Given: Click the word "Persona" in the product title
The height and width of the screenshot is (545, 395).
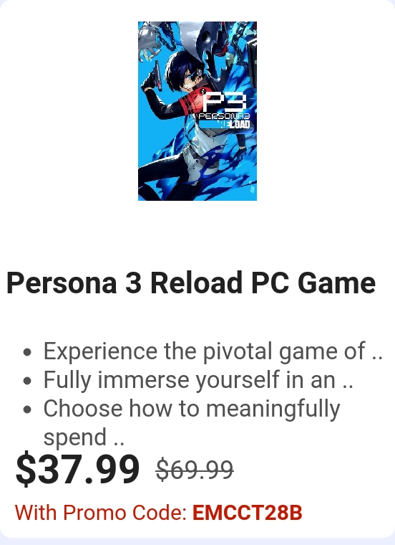Looking at the screenshot, I should [x=62, y=283].
